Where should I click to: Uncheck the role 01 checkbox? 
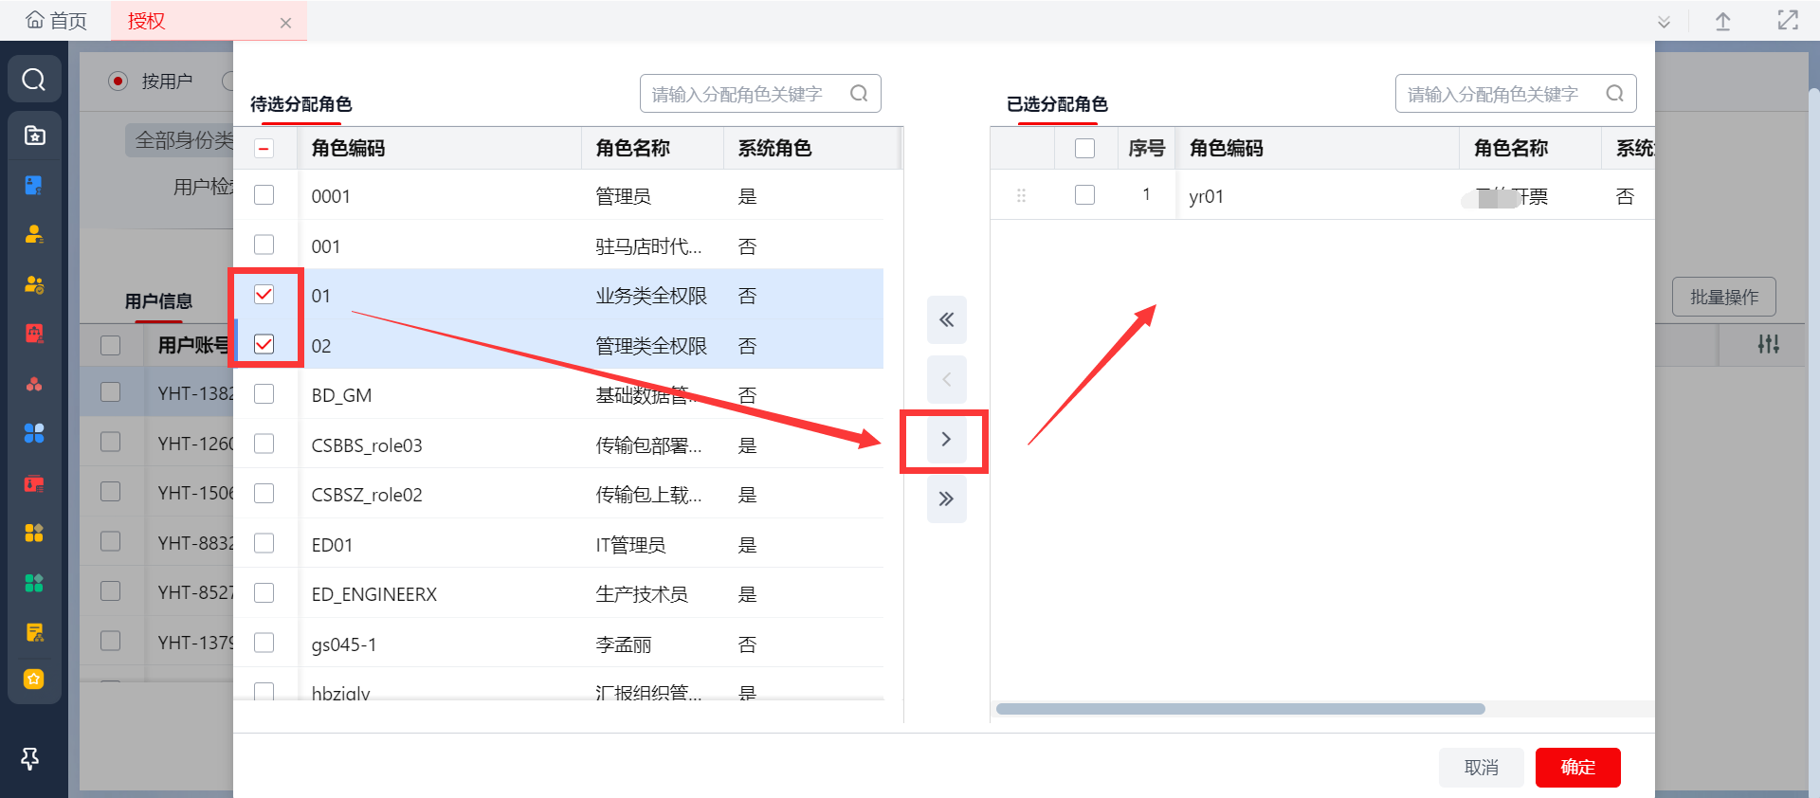click(264, 295)
